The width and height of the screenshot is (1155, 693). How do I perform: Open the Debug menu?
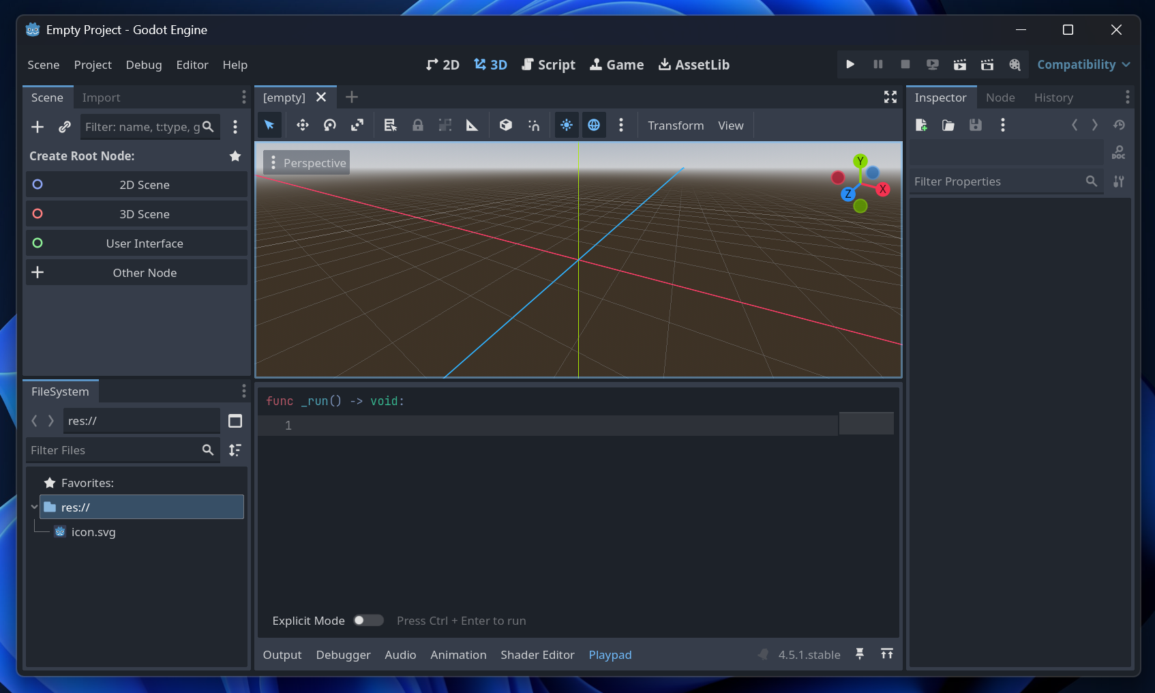[144, 65]
